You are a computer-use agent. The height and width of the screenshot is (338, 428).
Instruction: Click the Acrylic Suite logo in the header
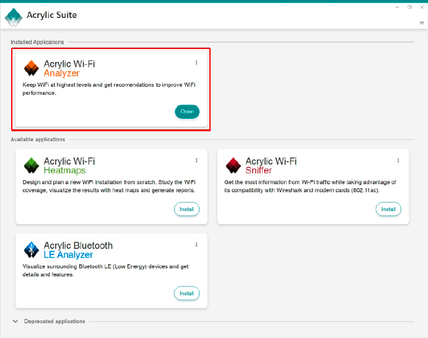[14, 17]
